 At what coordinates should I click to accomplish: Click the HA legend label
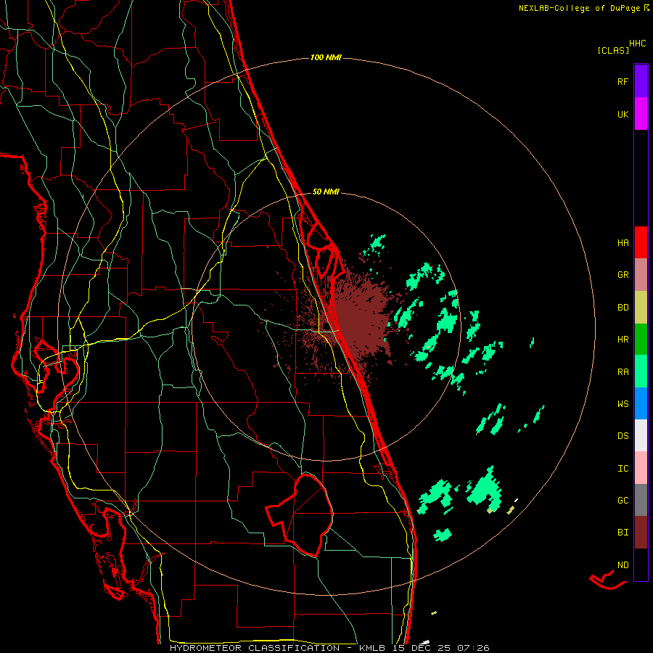pos(623,243)
